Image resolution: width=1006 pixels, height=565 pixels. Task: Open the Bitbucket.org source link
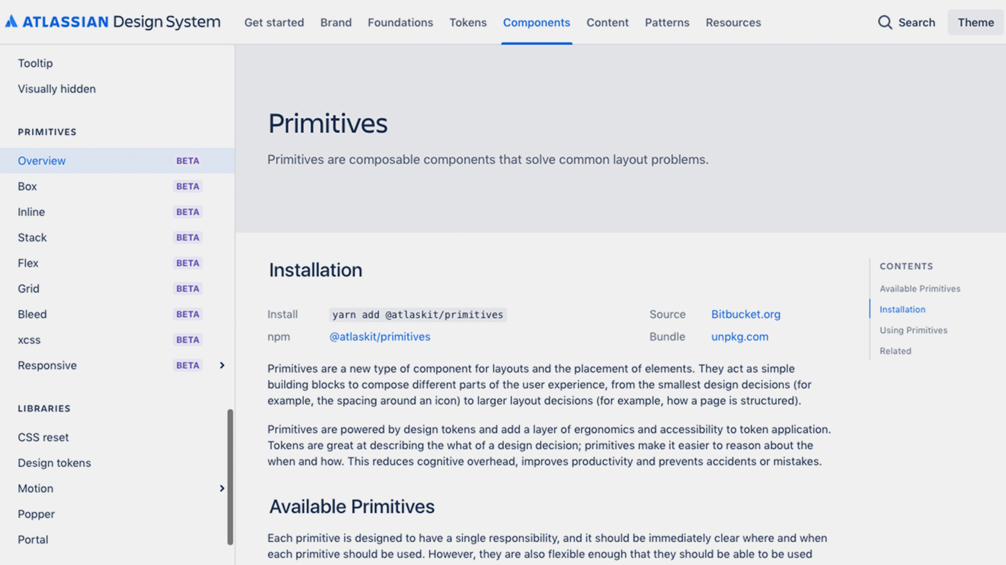pos(745,314)
